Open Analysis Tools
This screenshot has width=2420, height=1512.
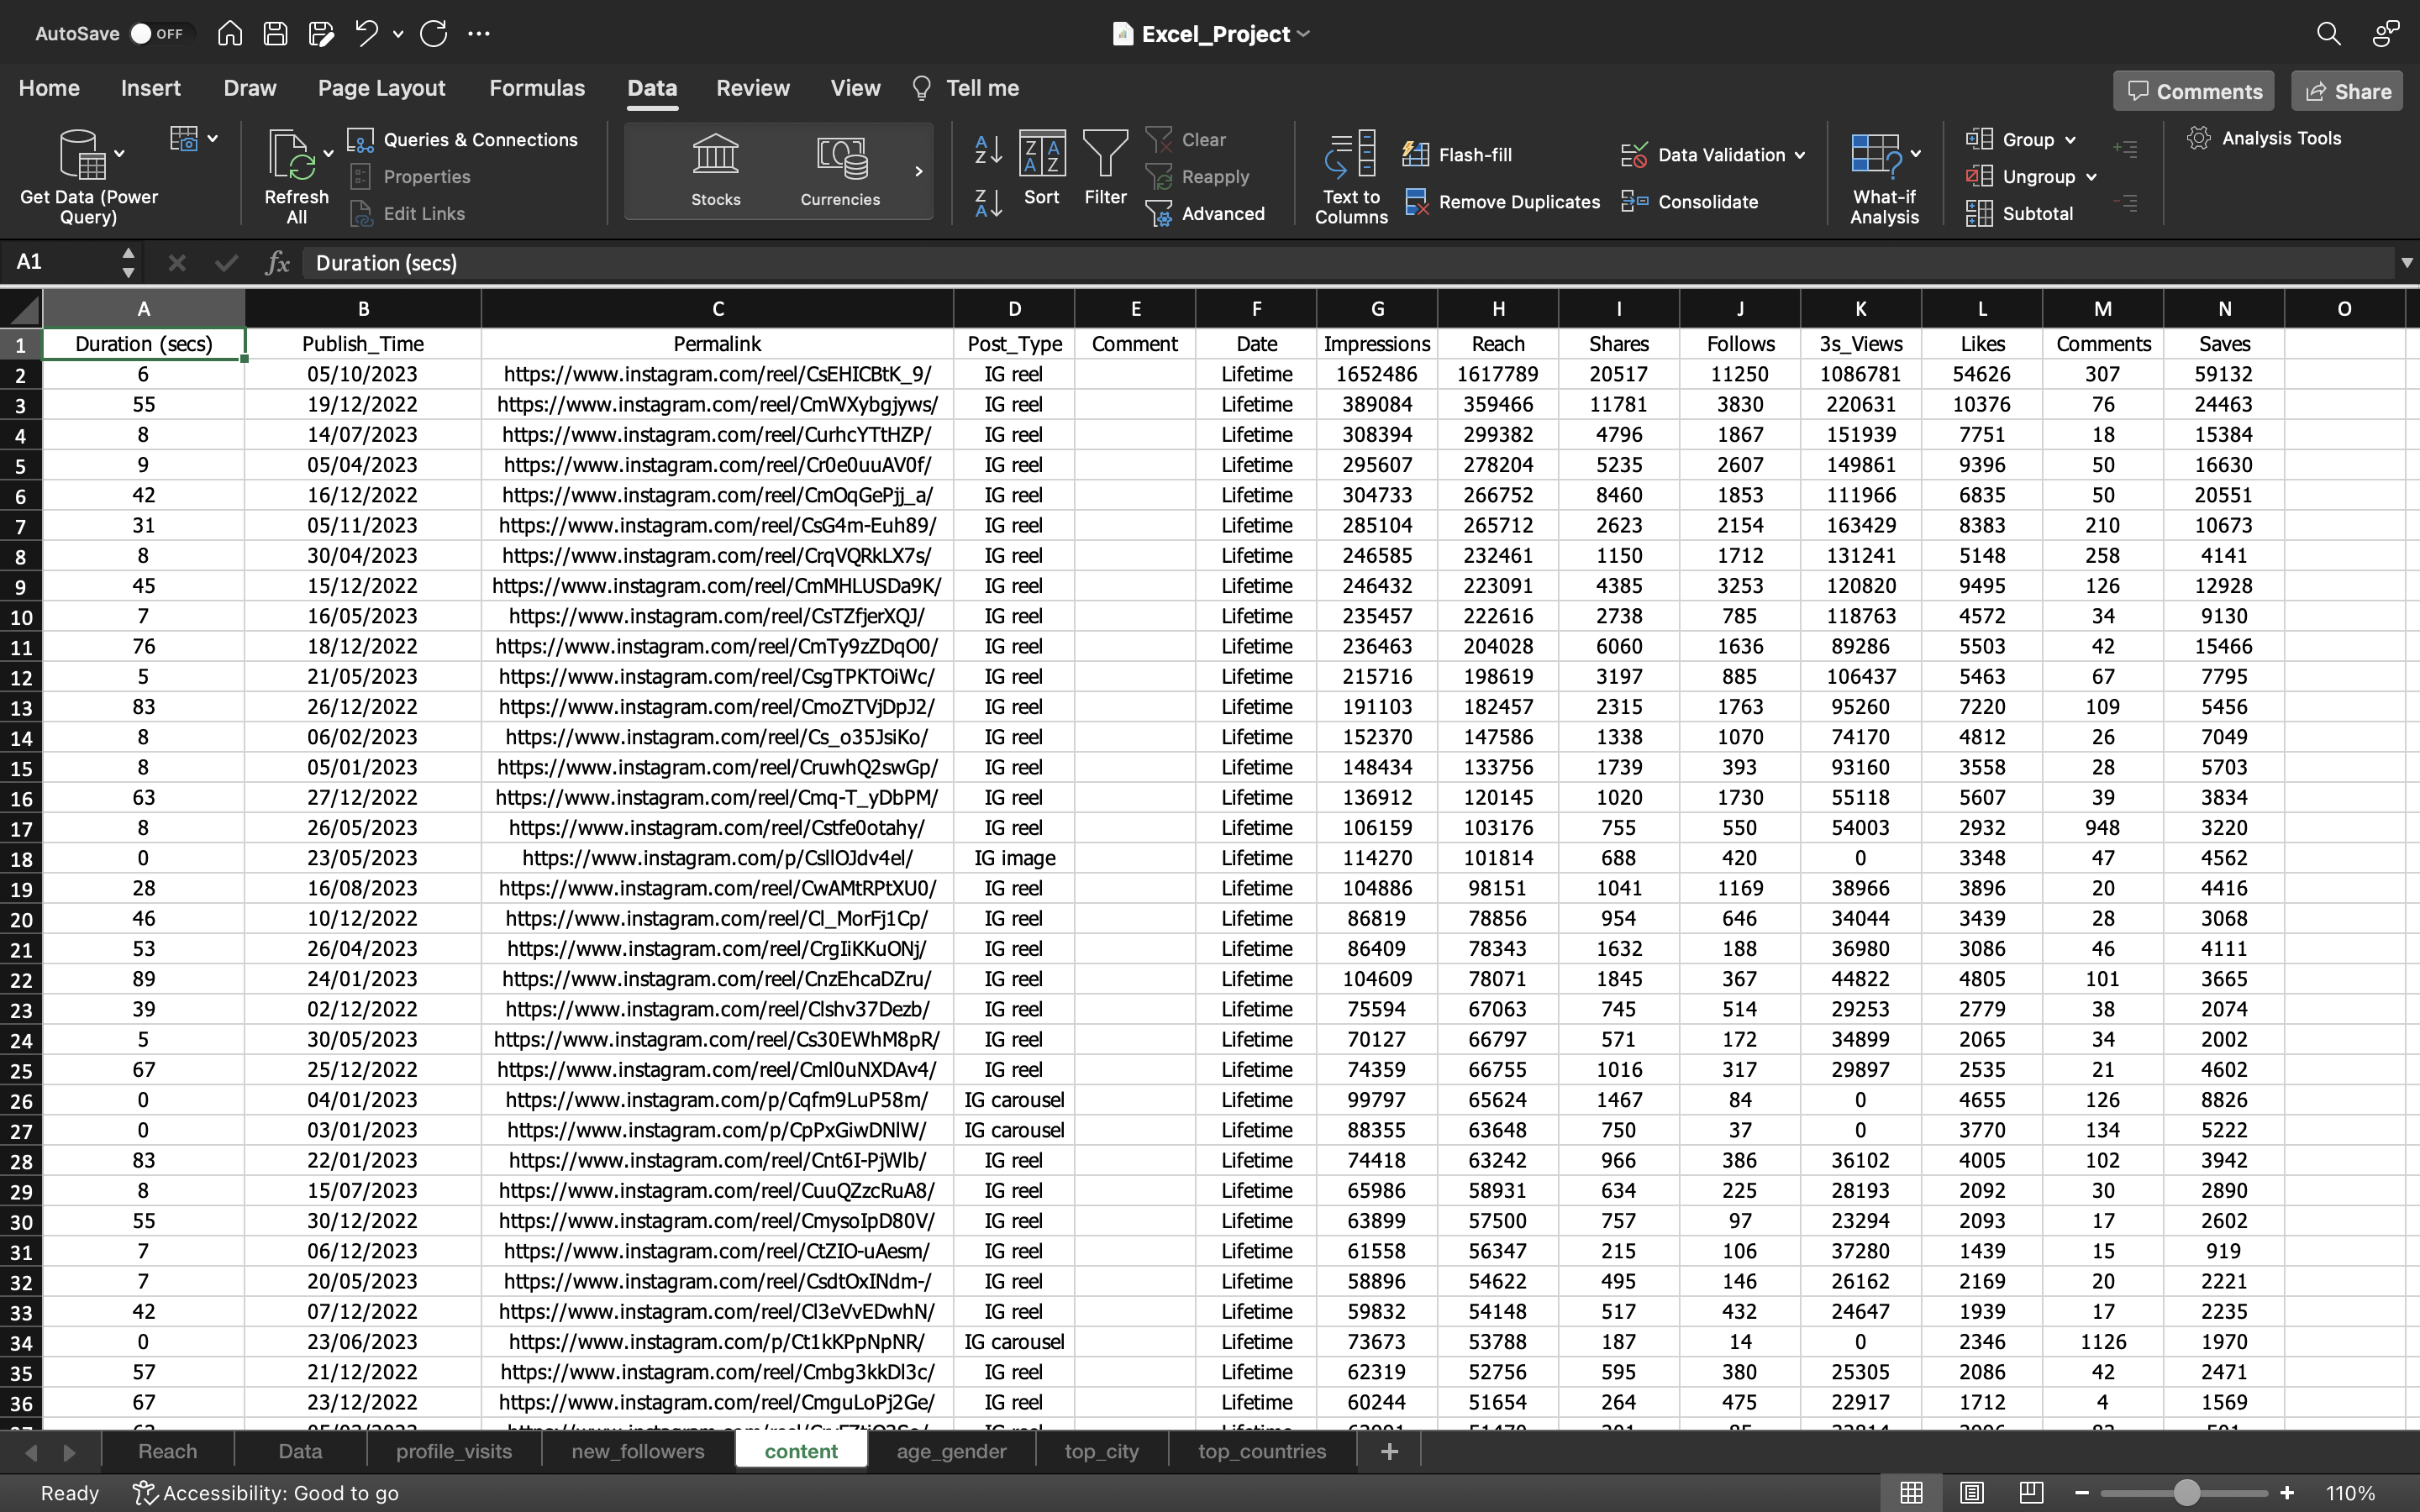tap(2265, 139)
